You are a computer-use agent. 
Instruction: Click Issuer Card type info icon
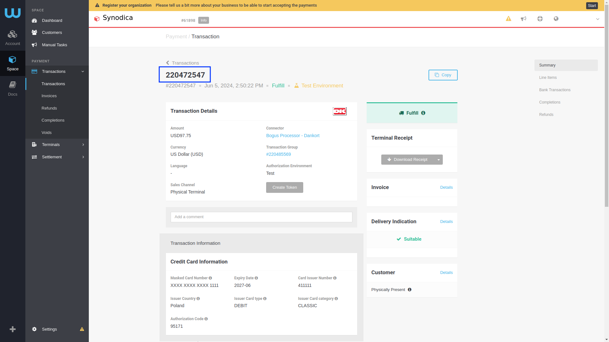(265, 299)
